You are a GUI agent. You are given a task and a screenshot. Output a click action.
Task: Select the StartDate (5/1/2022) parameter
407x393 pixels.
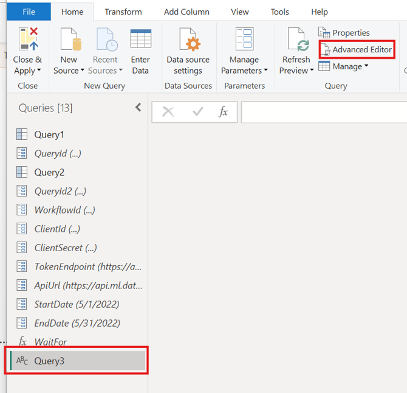pyautogui.click(x=77, y=304)
